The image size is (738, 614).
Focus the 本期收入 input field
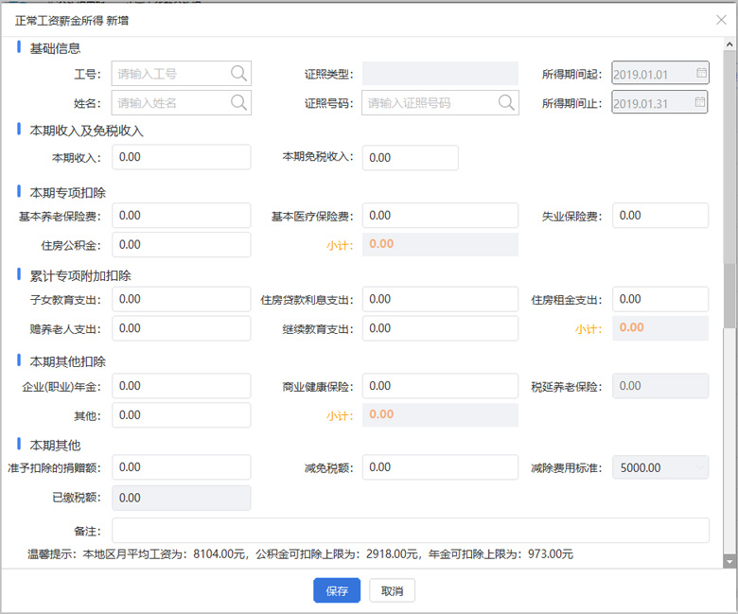181,157
